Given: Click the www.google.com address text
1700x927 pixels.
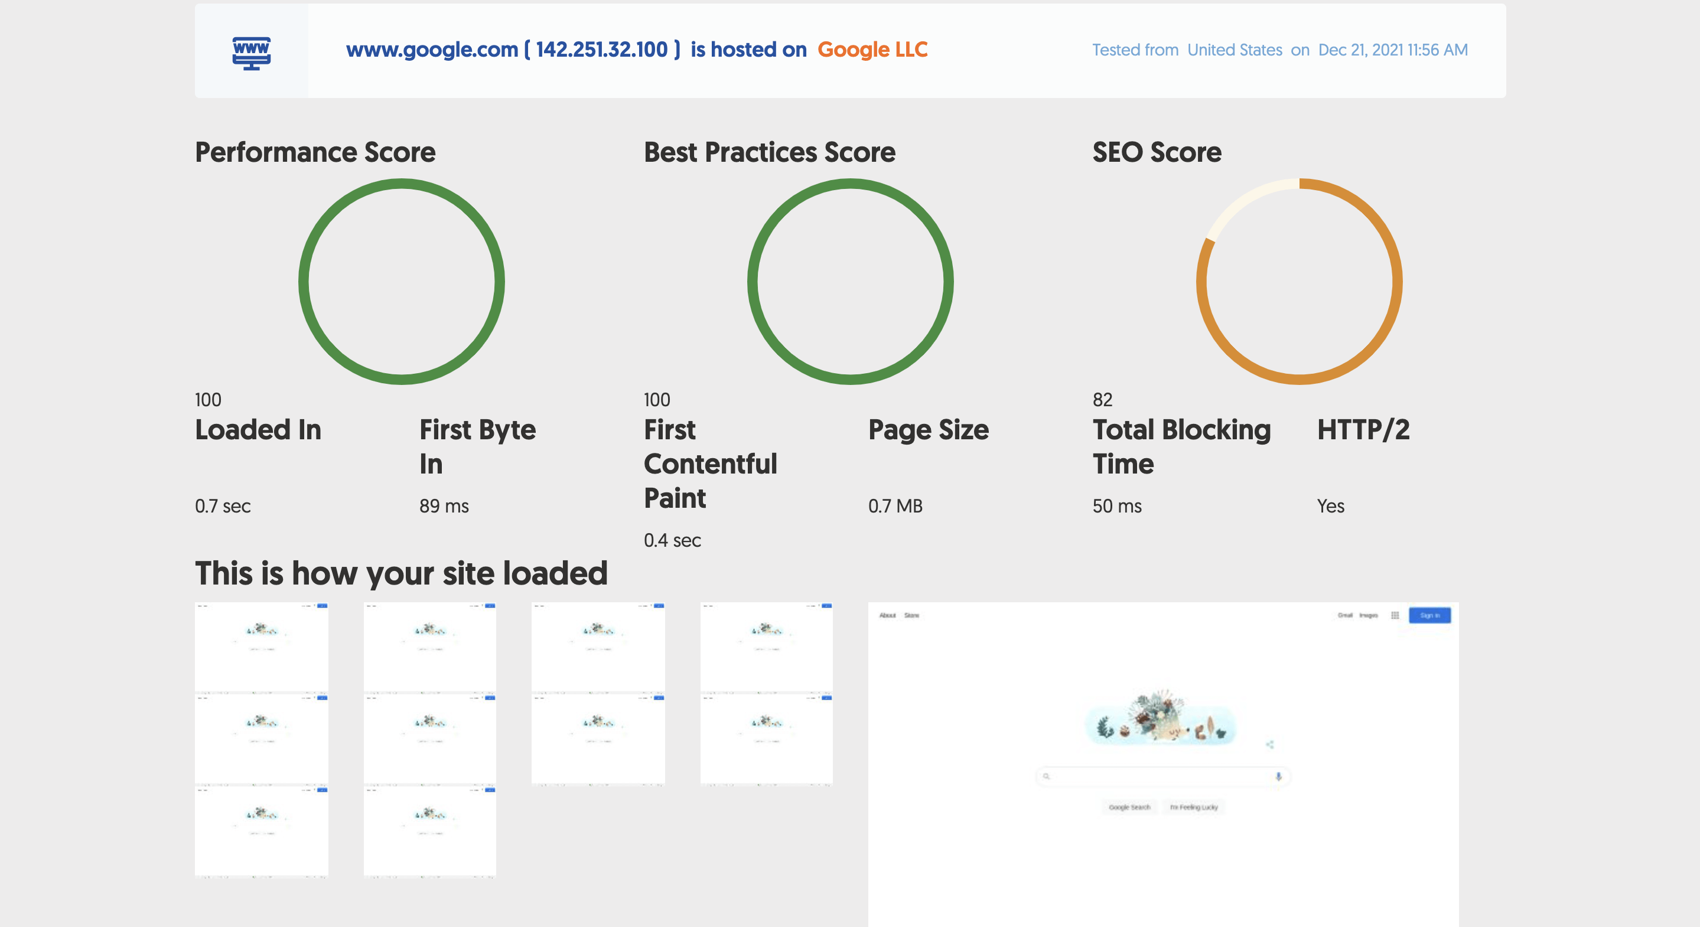Looking at the screenshot, I should (432, 50).
